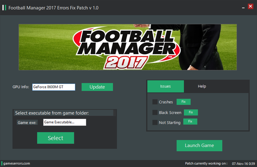Image resolution: width=257 pixels, height=167 pixels.
Task: Click the patch date timestamp in status bar
Action: [x=243, y=164]
